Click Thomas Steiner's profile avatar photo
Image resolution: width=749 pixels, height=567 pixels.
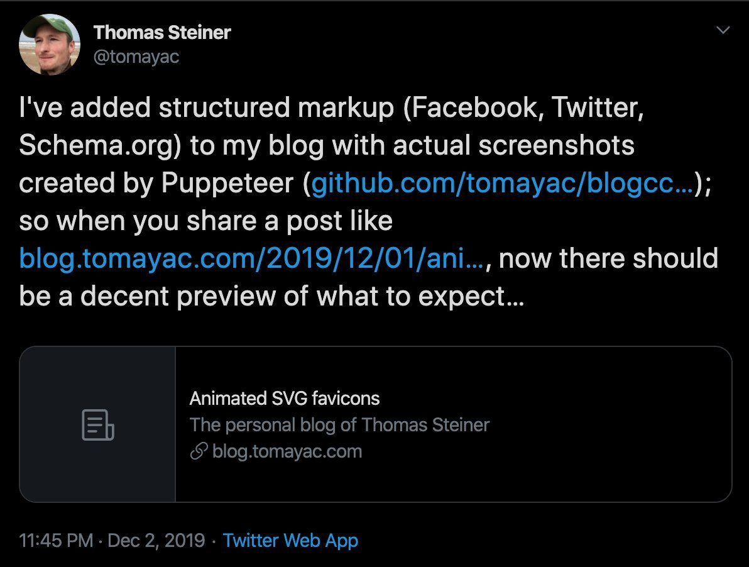(50, 45)
